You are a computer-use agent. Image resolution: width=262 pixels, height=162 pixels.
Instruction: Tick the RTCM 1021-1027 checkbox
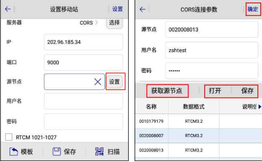[x=9, y=137]
